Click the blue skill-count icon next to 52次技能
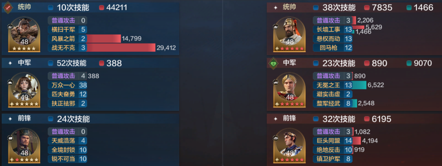Image resolution: width=442 pixels, height=166 pixels. pos(51,63)
